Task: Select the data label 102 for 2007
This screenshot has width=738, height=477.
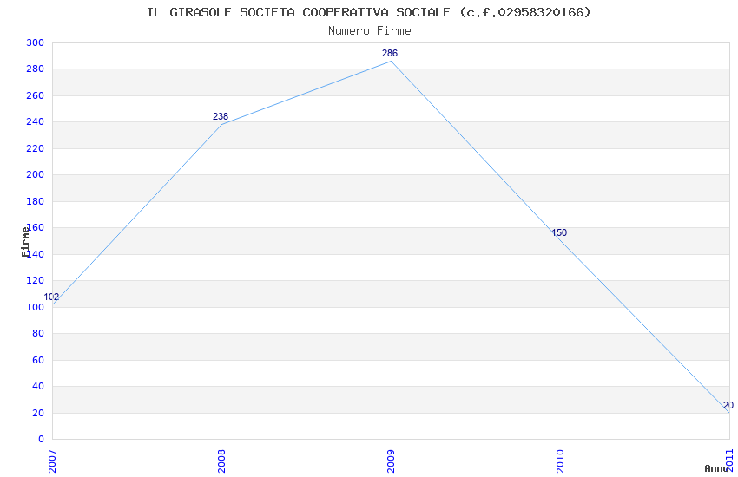Action: pyautogui.click(x=51, y=297)
